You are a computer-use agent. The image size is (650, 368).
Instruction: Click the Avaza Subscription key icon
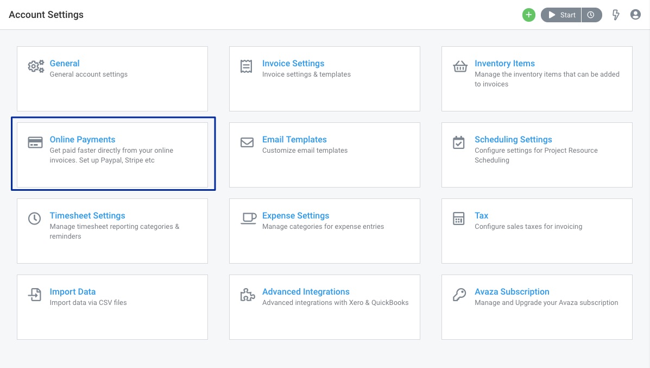[459, 295]
